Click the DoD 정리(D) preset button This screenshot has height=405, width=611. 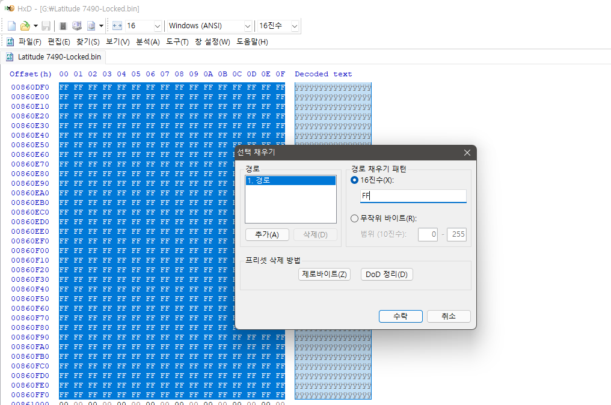coord(387,274)
